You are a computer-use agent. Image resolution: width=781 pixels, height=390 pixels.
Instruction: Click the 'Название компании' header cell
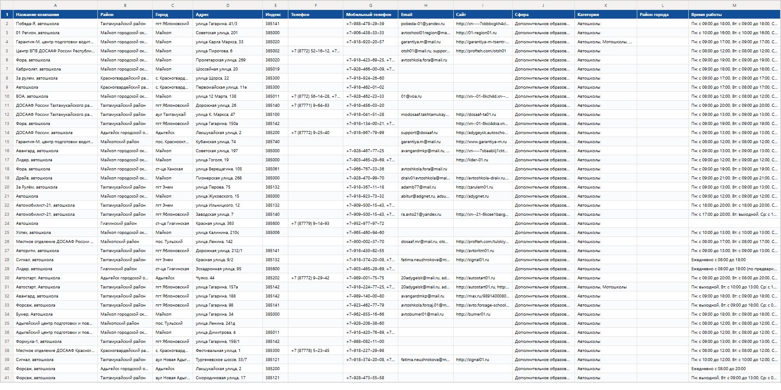(x=55, y=14)
